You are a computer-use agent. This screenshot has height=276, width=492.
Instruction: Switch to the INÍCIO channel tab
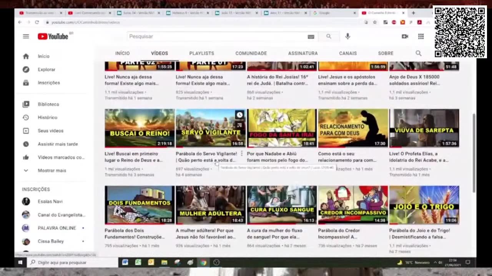[123, 53]
